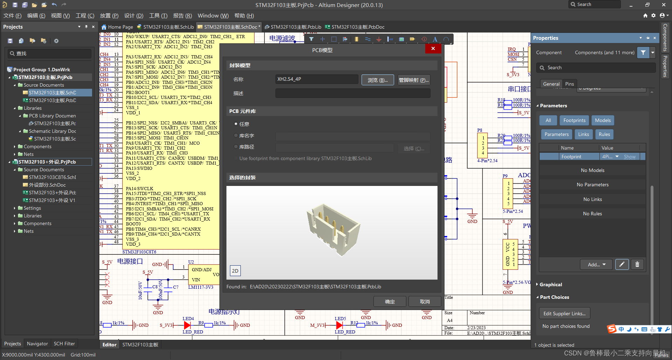Open project options via folder-gear icon
The height and width of the screenshot is (360, 672).
click(x=43, y=41)
